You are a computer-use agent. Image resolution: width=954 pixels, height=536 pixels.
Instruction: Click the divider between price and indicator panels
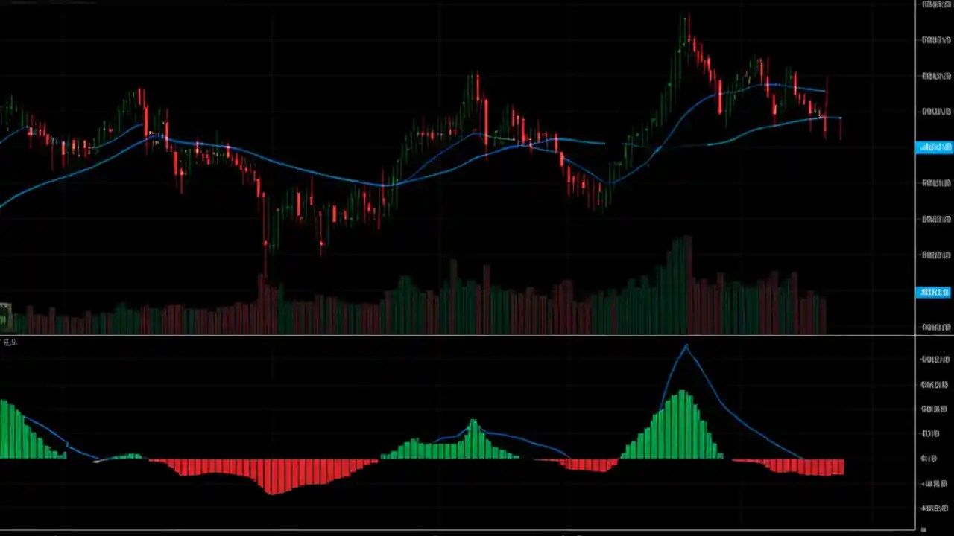[477, 336]
